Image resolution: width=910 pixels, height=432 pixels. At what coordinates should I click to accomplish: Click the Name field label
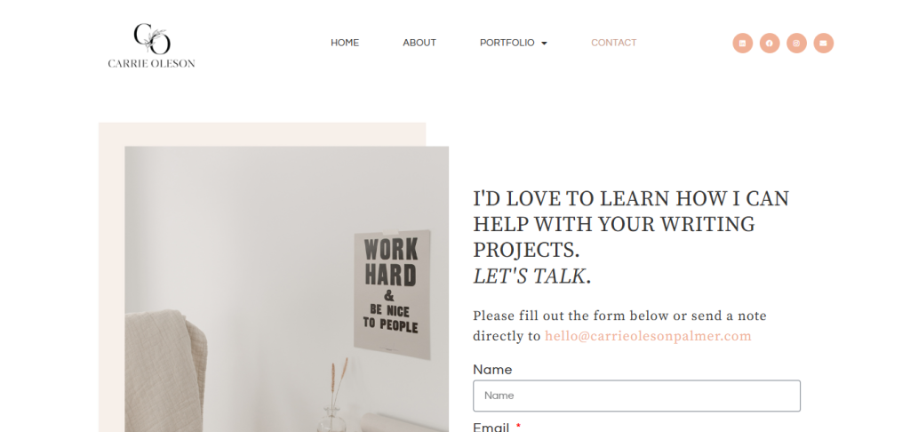click(492, 370)
